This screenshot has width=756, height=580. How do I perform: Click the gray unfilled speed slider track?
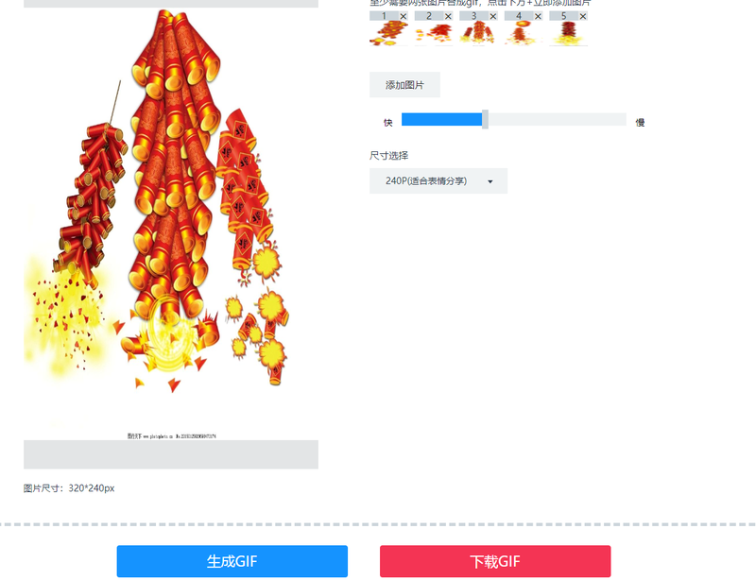[557, 119]
